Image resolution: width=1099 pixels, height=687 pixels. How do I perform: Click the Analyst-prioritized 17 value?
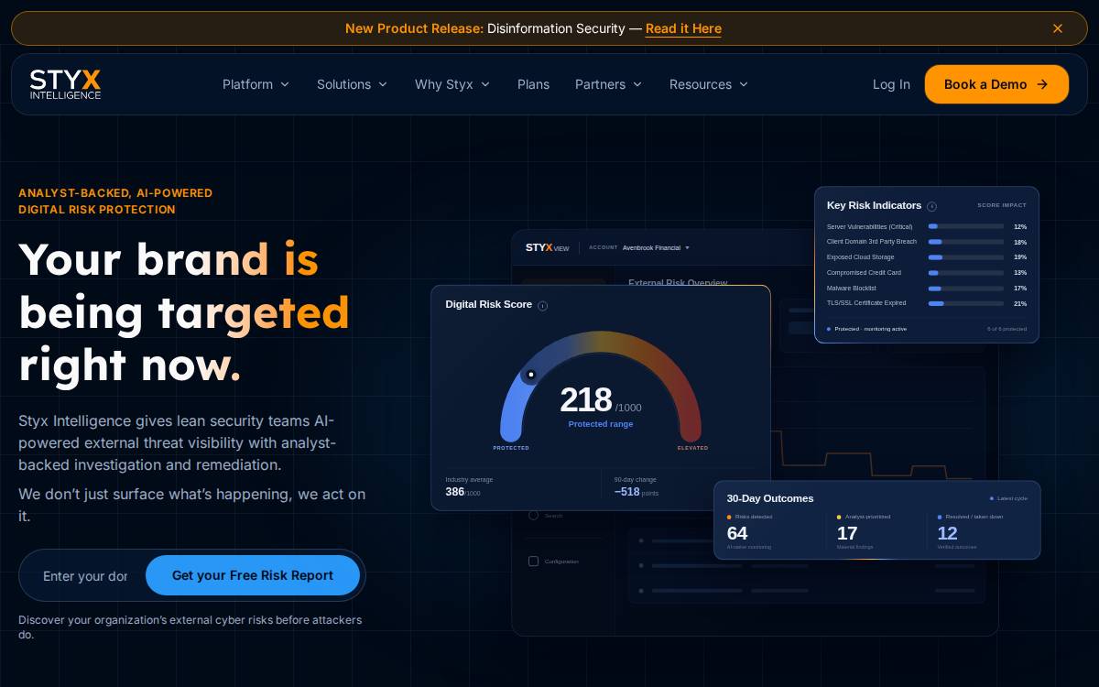(847, 533)
